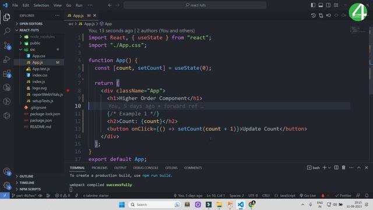Toggle the breakpoint on line 8
The height and width of the screenshot is (210, 373).
(x=68, y=91)
